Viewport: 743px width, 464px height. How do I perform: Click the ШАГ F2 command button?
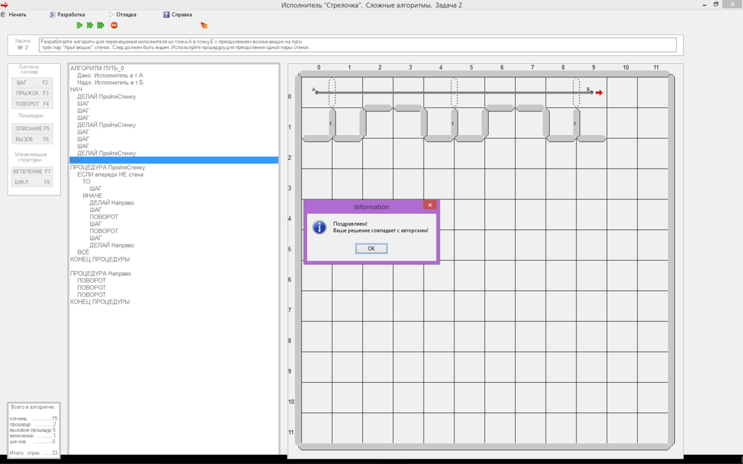click(x=32, y=82)
